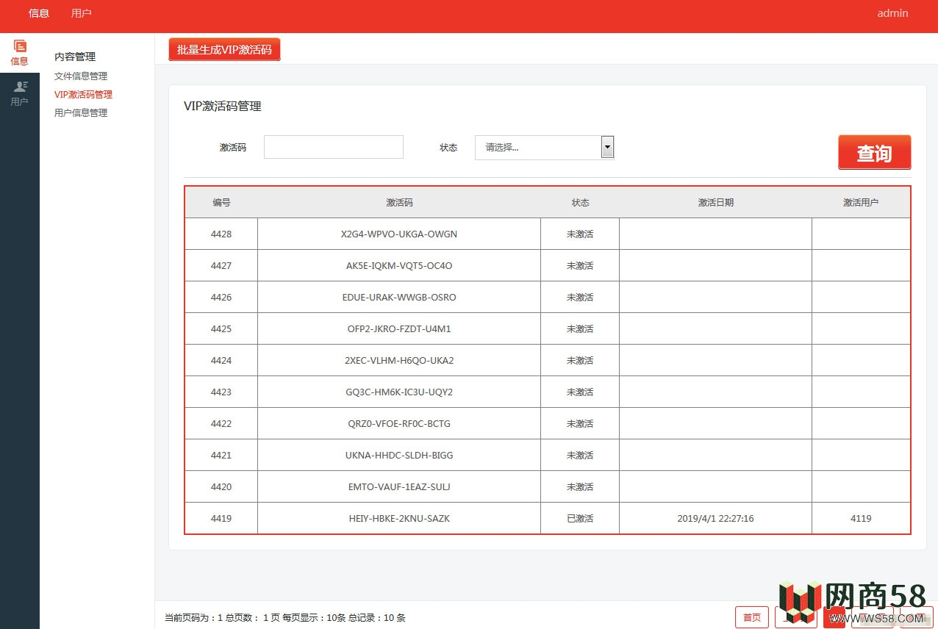Click the 信息 sidebar document icon
Viewport: 938px width, 629px height.
[20, 46]
